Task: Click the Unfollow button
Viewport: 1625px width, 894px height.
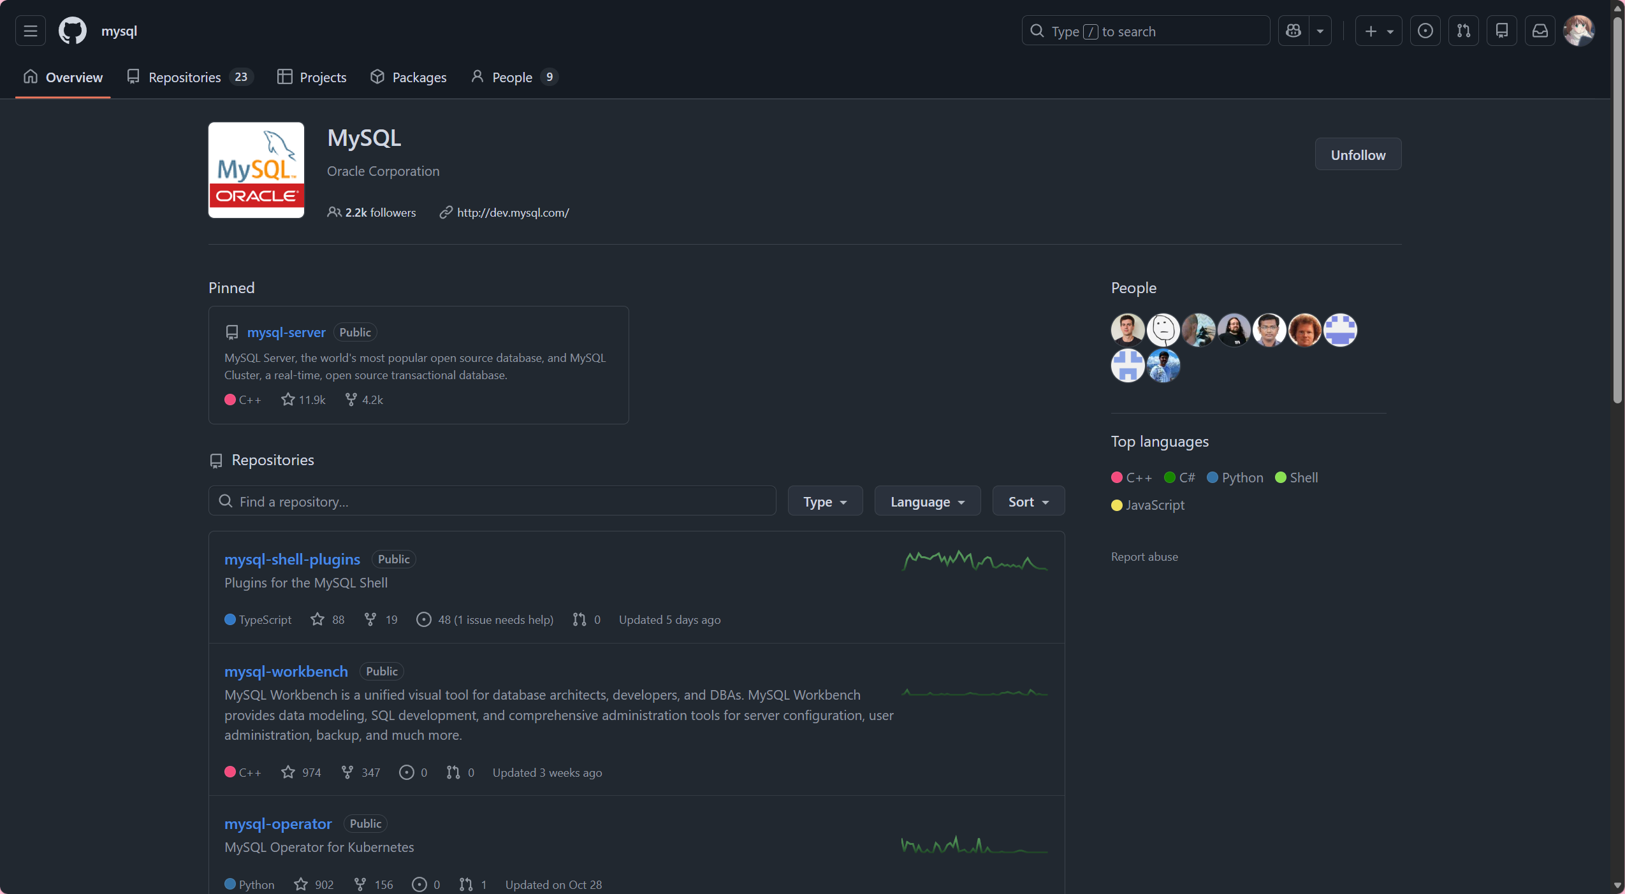Action: point(1358,154)
